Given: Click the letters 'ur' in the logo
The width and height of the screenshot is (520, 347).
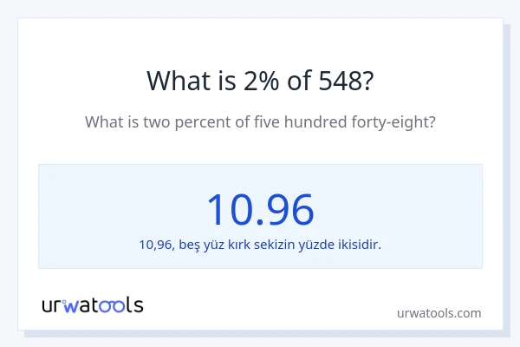Looking at the screenshot, I should tap(51, 305).
